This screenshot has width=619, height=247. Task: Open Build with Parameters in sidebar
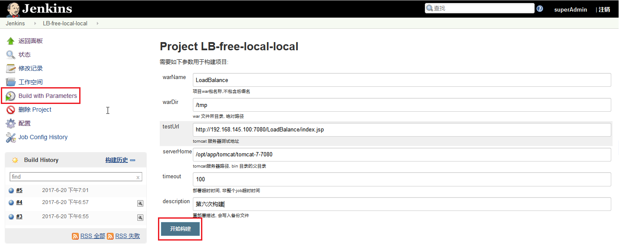coord(47,96)
